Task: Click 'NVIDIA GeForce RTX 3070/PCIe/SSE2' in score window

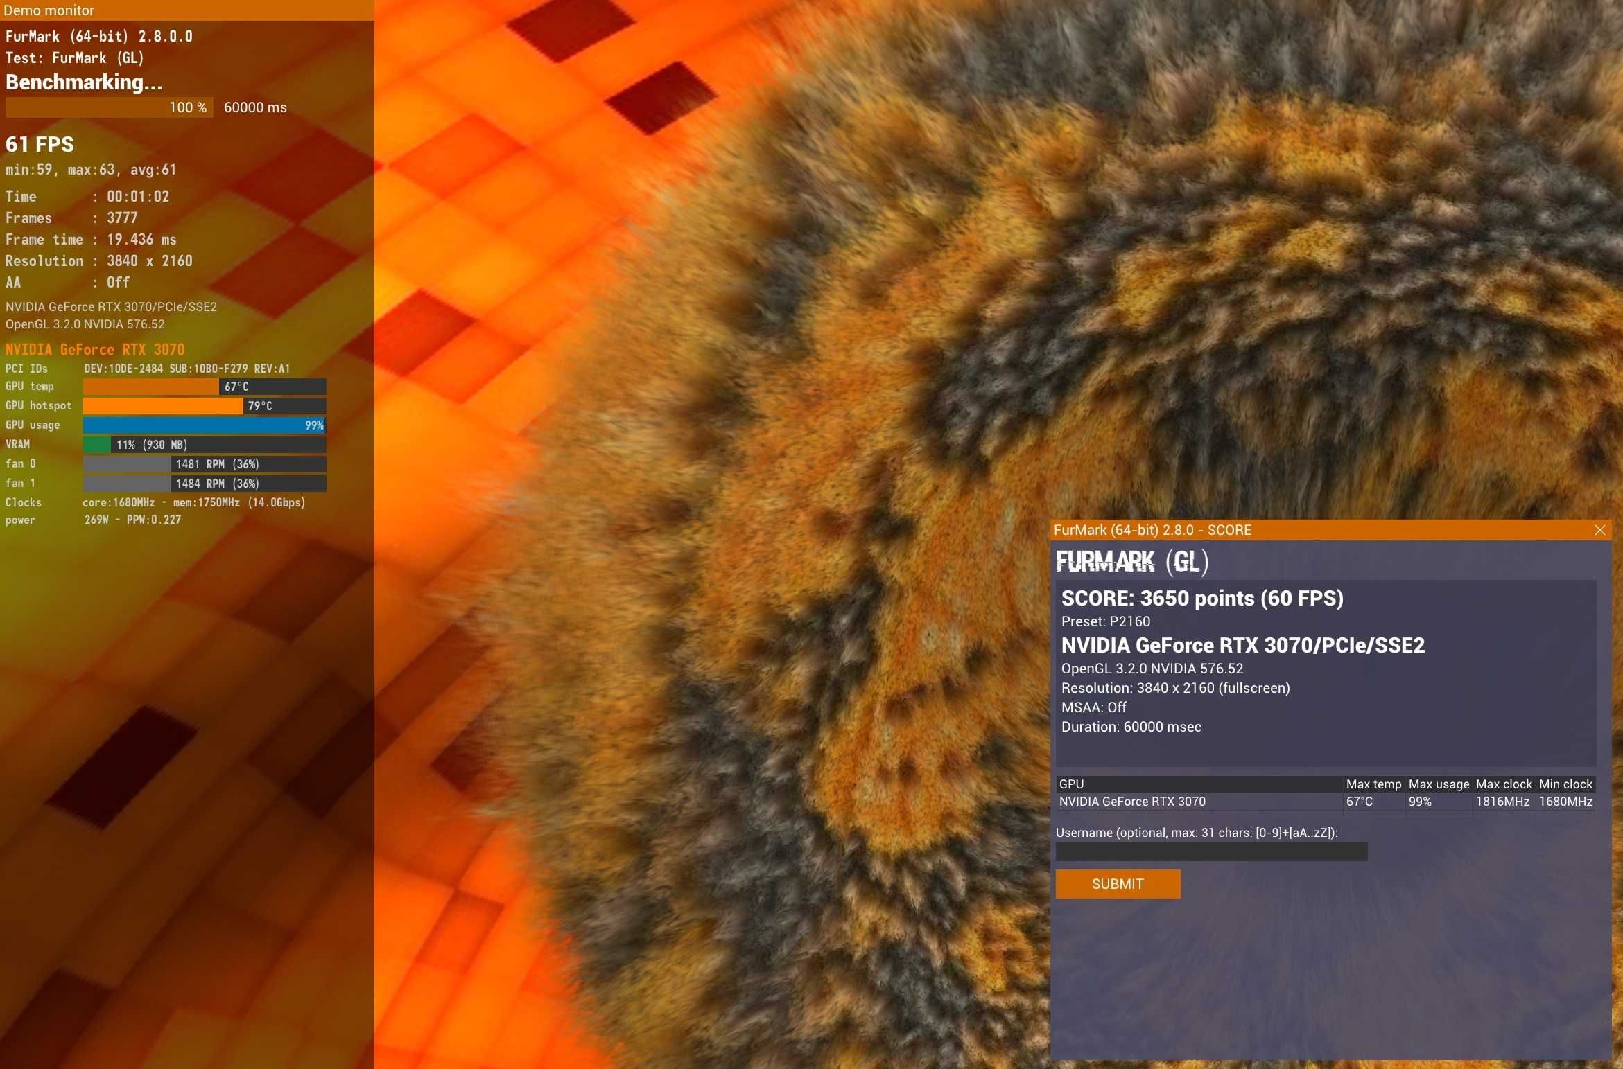Action: pos(1243,645)
